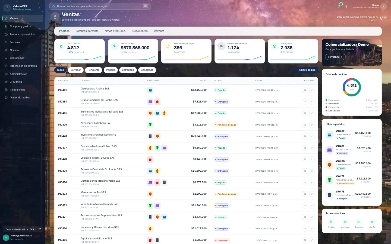Open the settings gear in header
Screen dimensions: 391x244
pyautogui.click(x=346, y=7)
